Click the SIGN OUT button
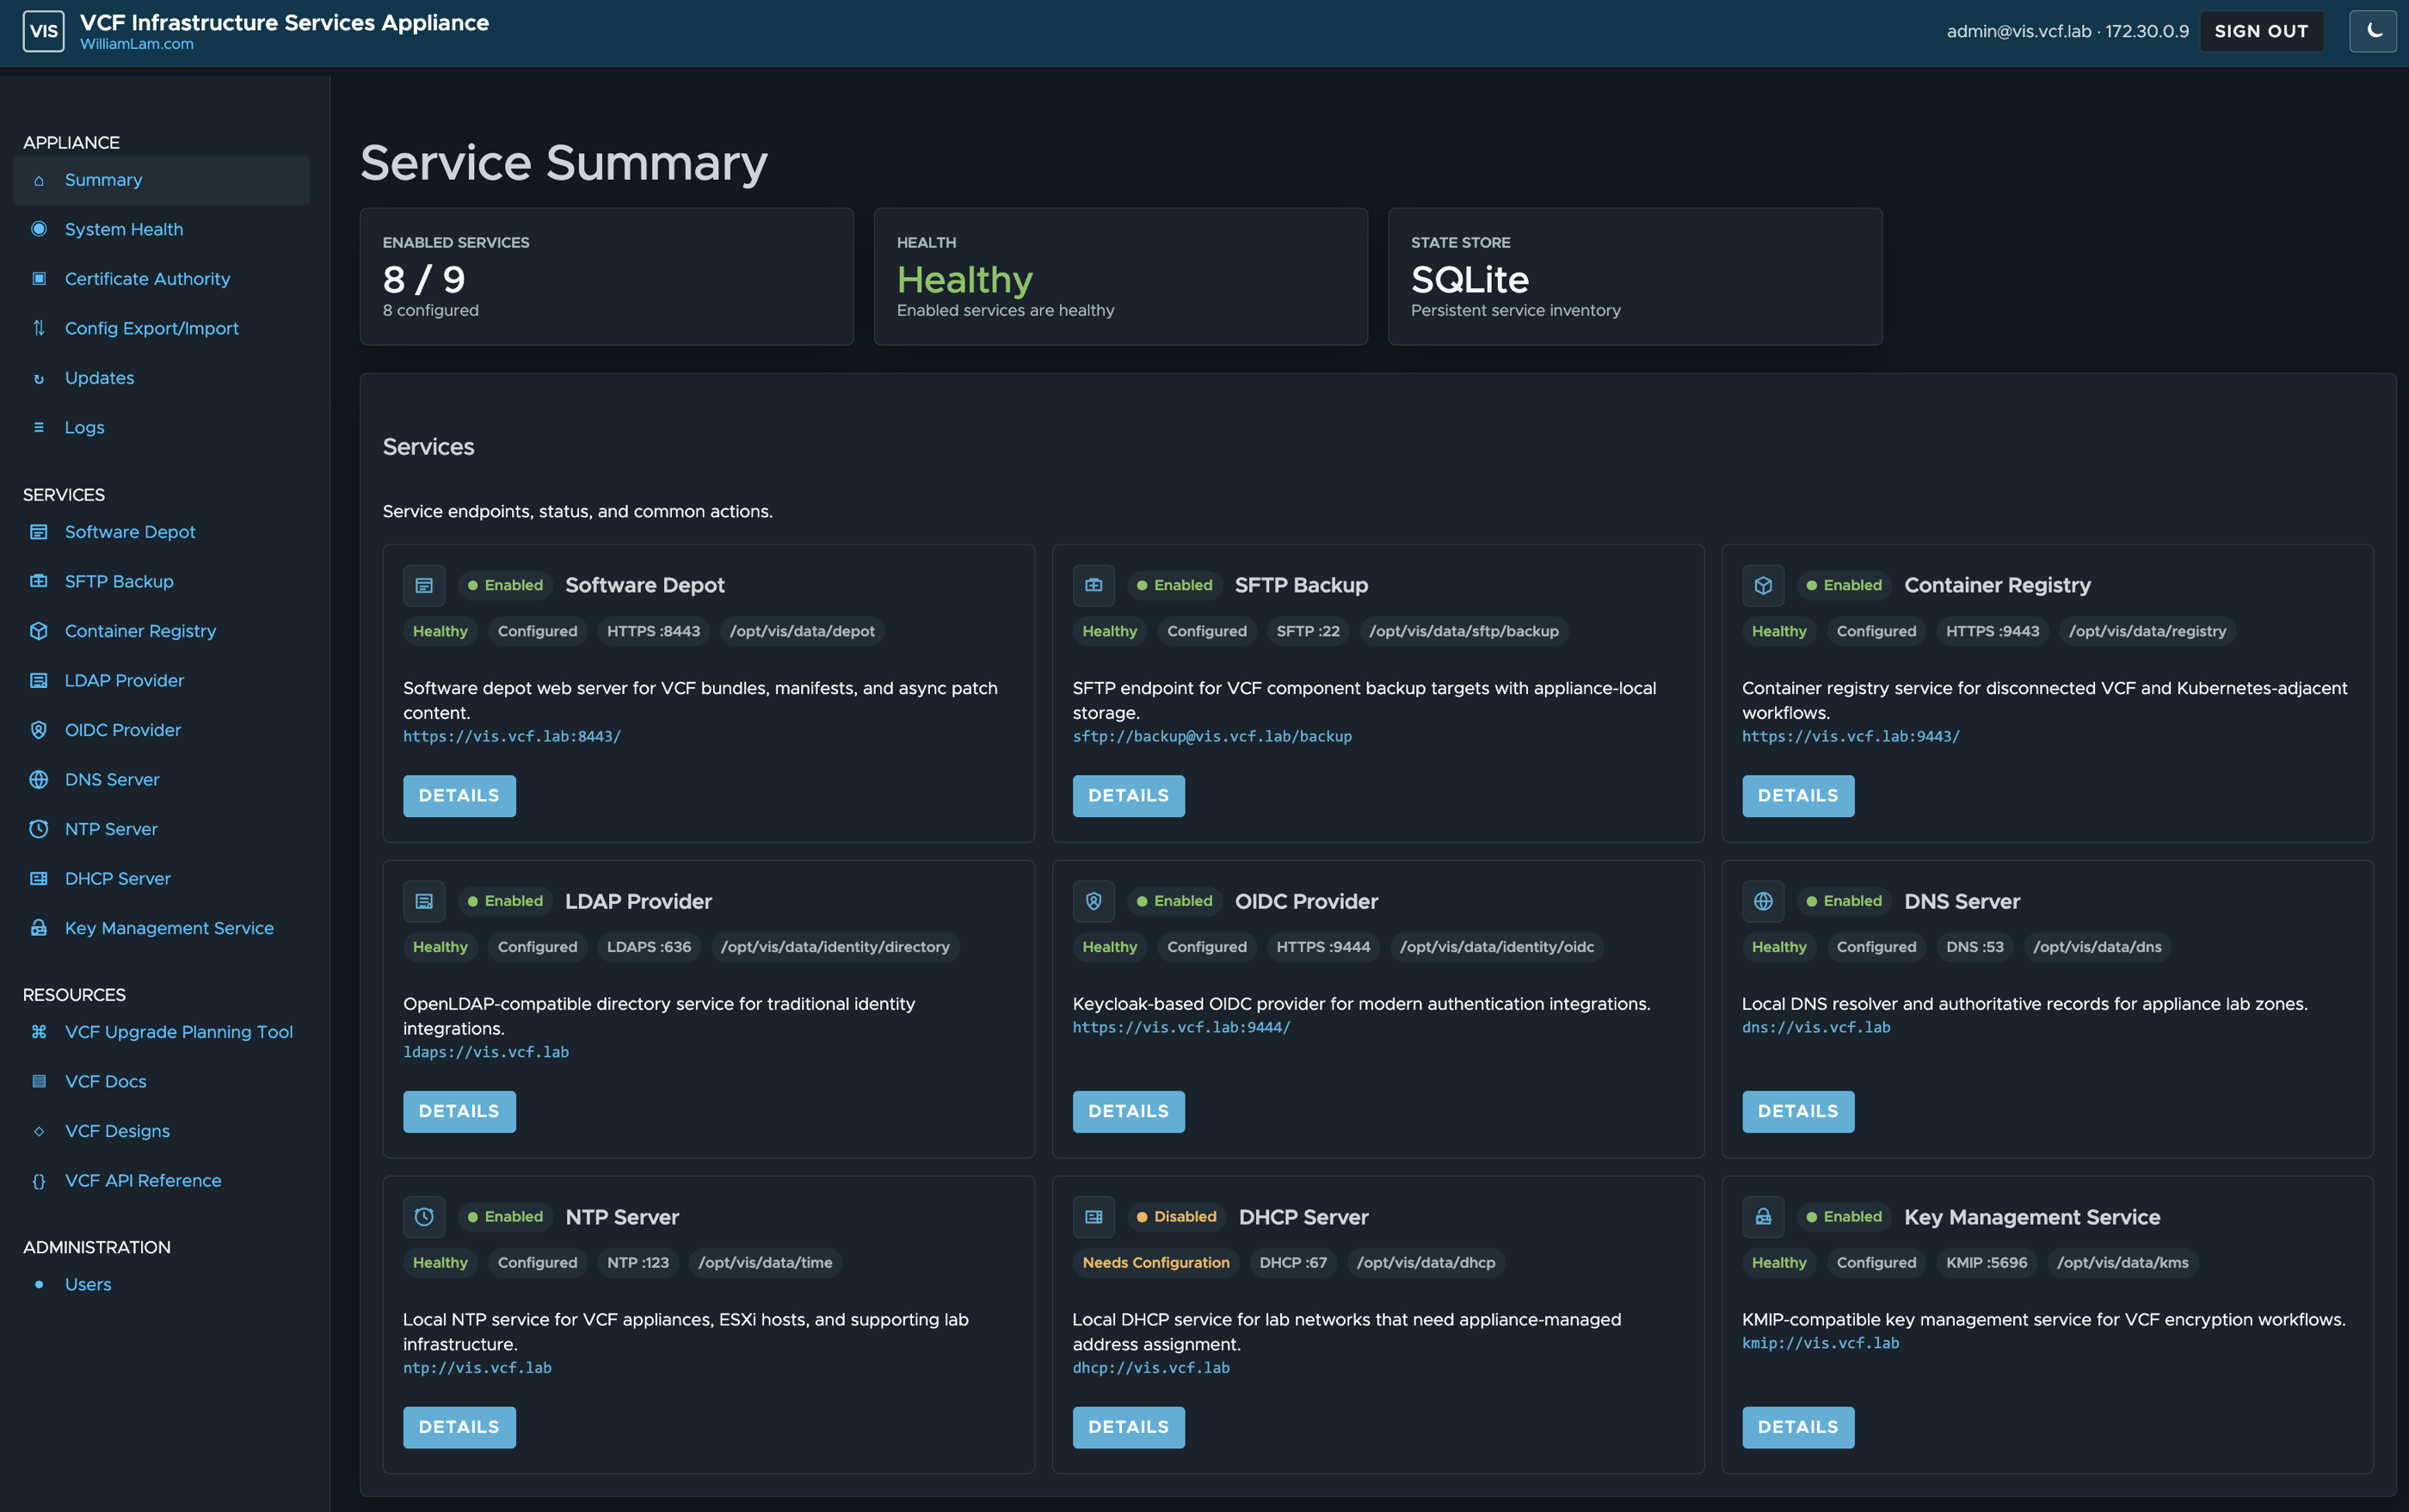Screen dimensions: 2409x1512 point(2261,31)
